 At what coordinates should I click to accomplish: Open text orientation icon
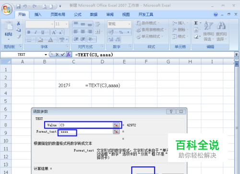[91, 39]
